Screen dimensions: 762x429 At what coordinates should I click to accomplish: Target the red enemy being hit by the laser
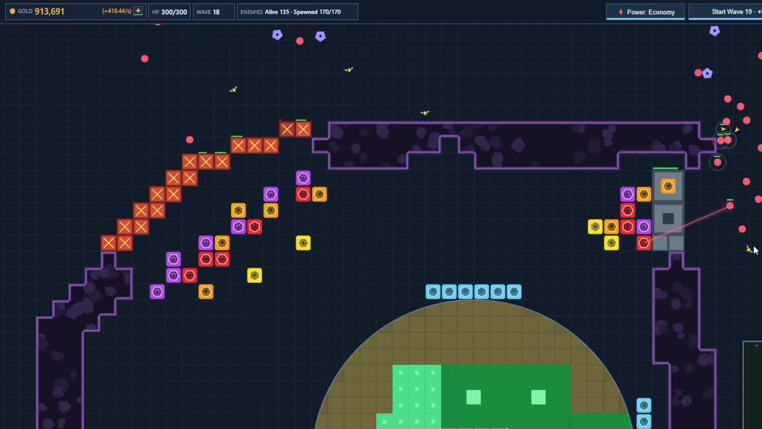[730, 206]
